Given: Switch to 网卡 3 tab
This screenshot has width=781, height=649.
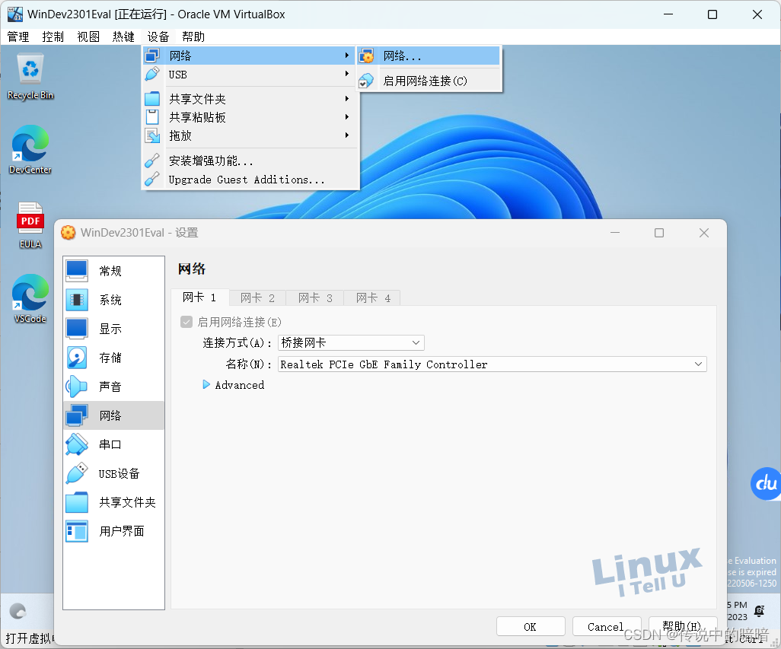Looking at the screenshot, I should (315, 297).
